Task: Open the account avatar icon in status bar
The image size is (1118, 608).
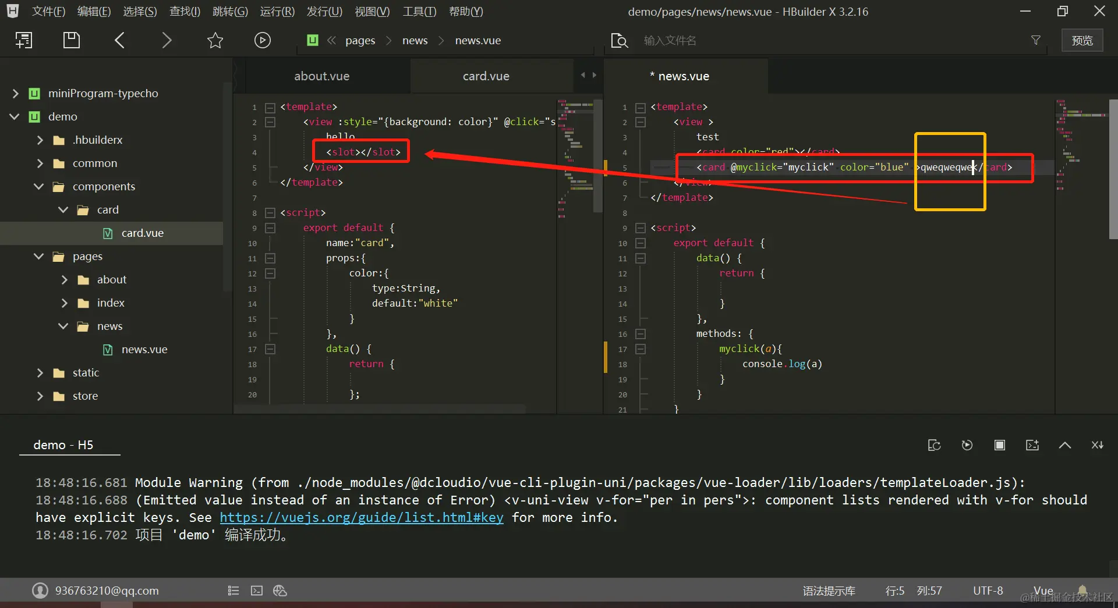Action: click(x=40, y=591)
